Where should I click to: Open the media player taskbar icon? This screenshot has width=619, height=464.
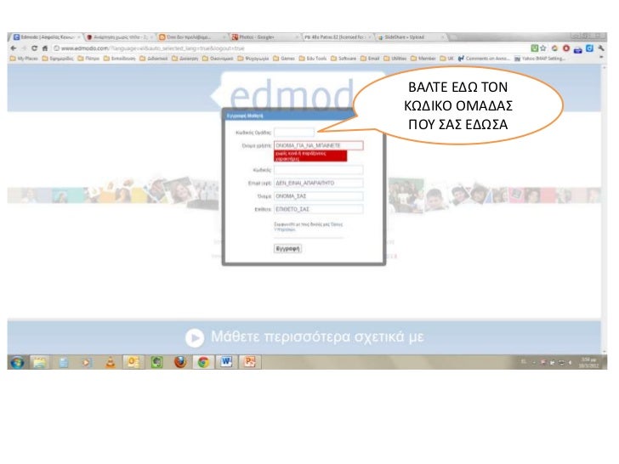87,362
